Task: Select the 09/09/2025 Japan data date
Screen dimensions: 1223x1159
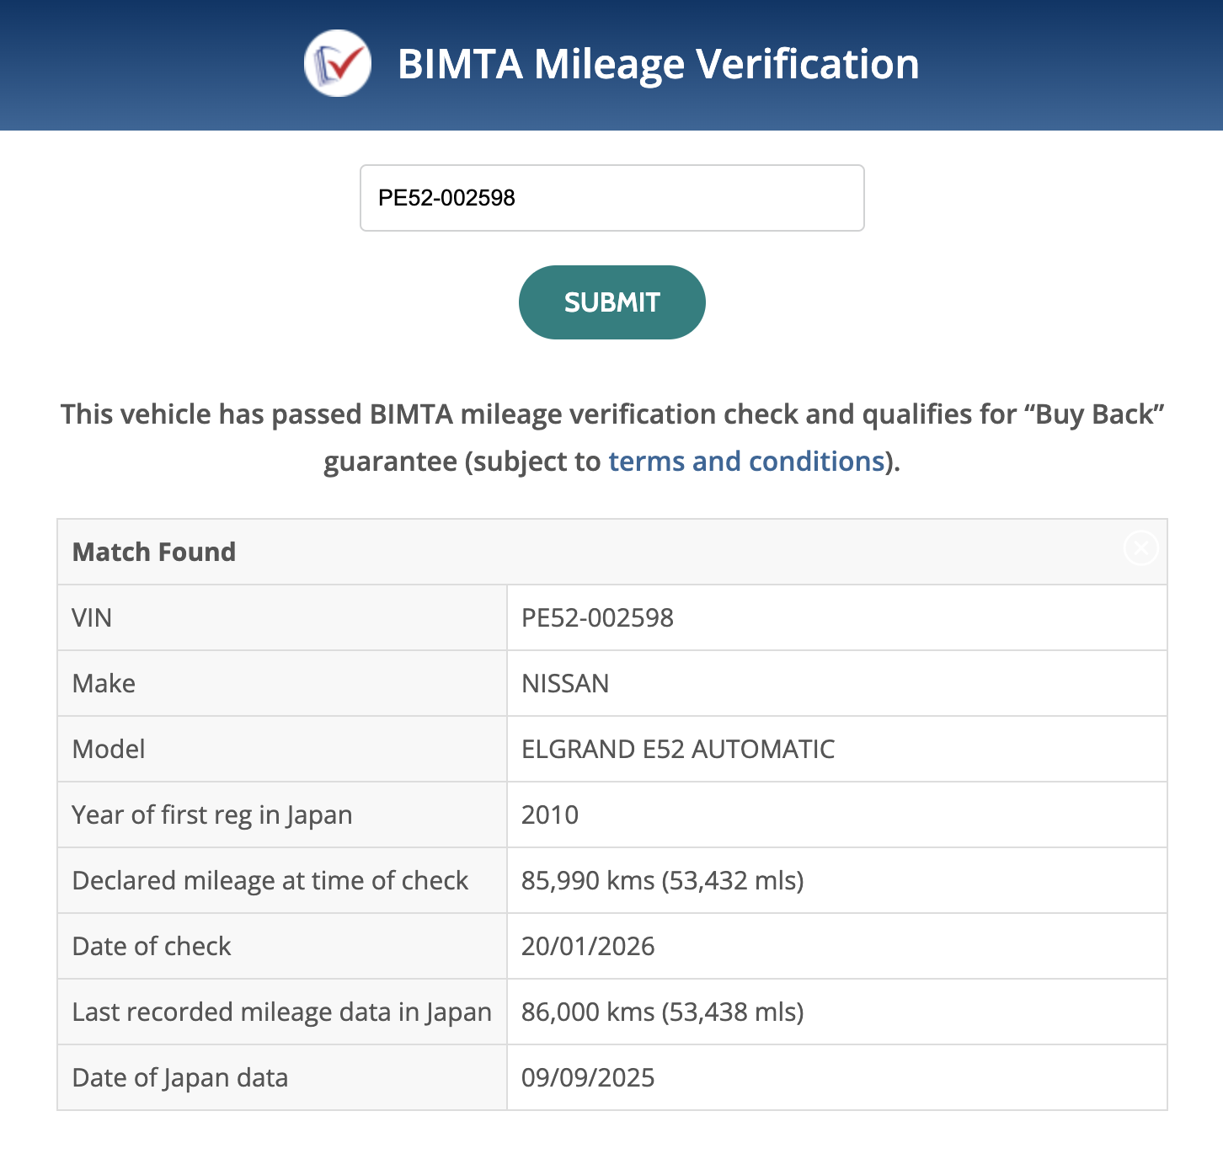Action: (588, 1077)
